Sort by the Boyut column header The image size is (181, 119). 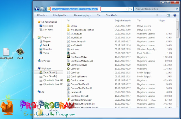click(162, 21)
